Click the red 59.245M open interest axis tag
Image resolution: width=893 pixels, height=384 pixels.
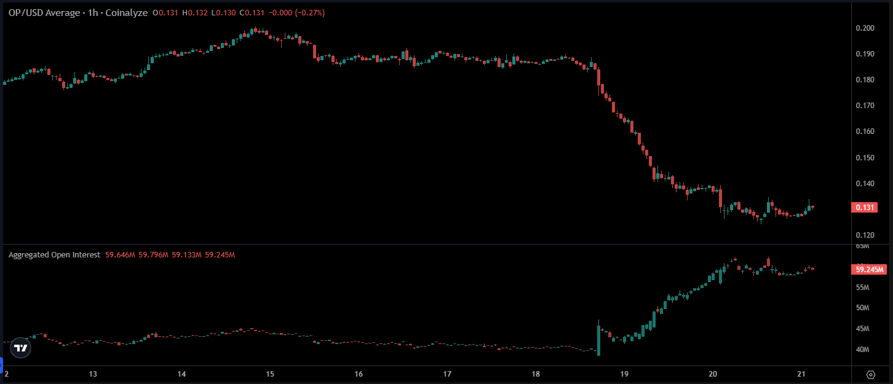[868, 269]
